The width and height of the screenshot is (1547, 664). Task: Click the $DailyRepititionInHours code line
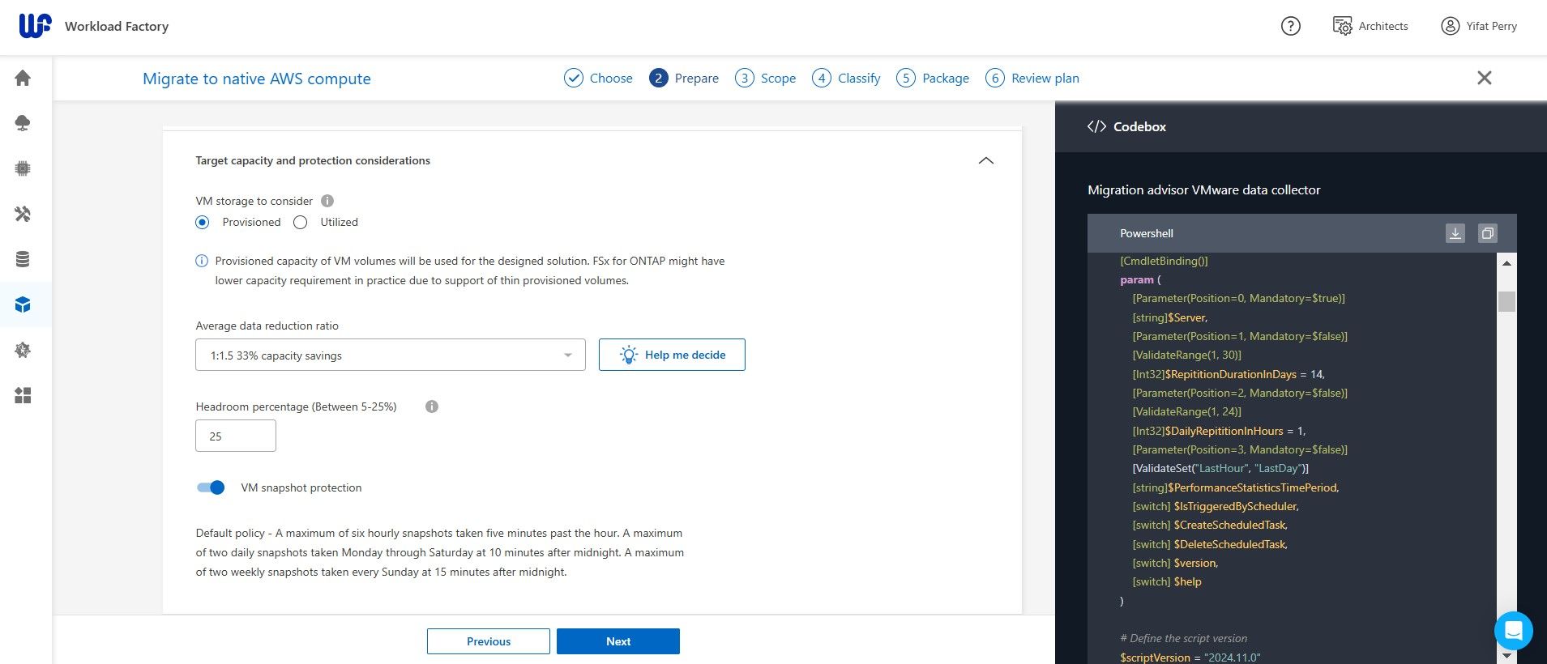tap(1219, 431)
